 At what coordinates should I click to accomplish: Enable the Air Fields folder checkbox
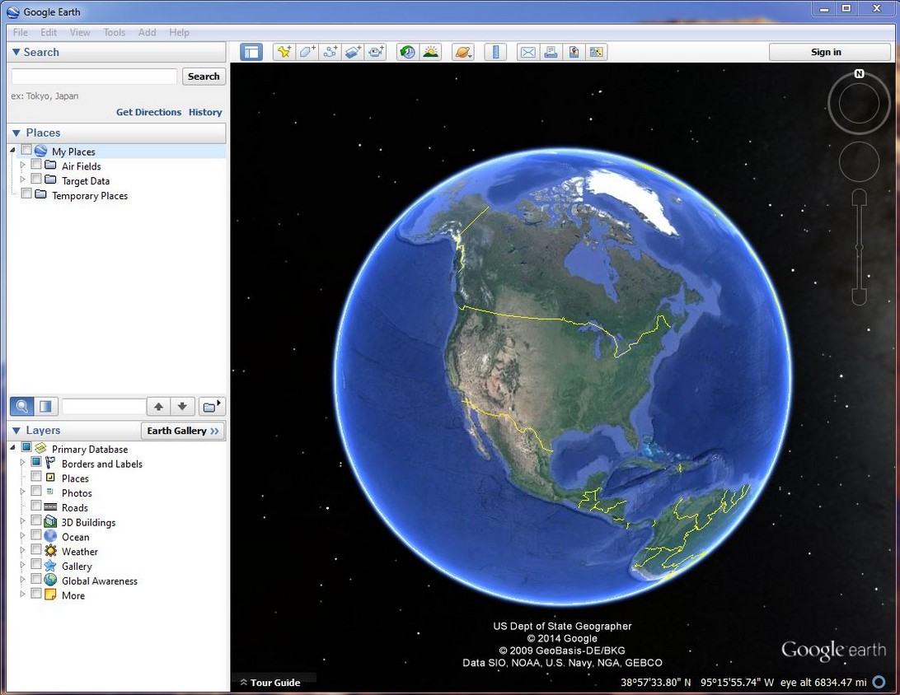tap(36, 165)
